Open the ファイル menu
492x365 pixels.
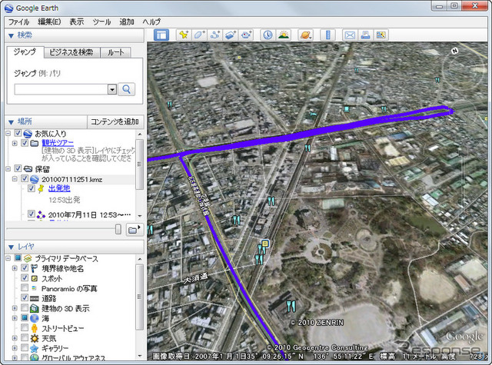pyautogui.click(x=18, y=22)
